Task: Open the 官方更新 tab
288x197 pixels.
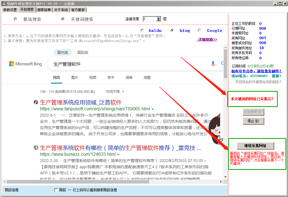Action: tap(78, 10)
